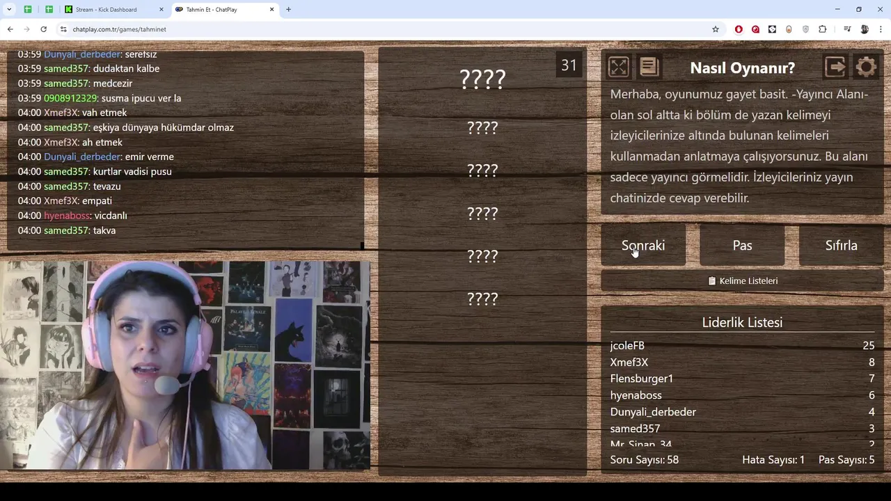Open the gear settings icon in game panel

click(866, 67)
